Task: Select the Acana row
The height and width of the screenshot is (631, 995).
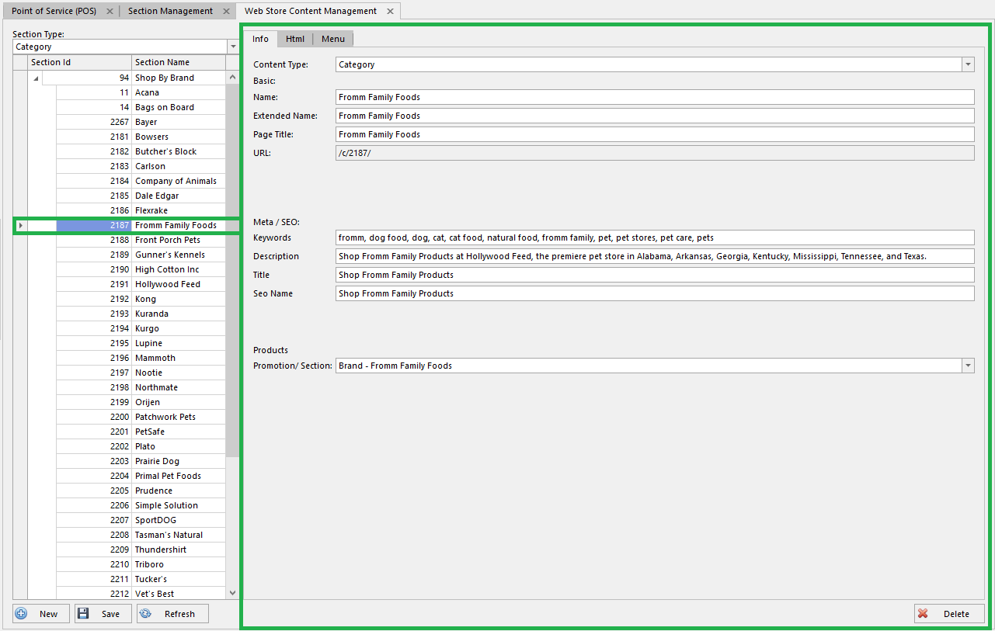Action: (x=141, y=92)
